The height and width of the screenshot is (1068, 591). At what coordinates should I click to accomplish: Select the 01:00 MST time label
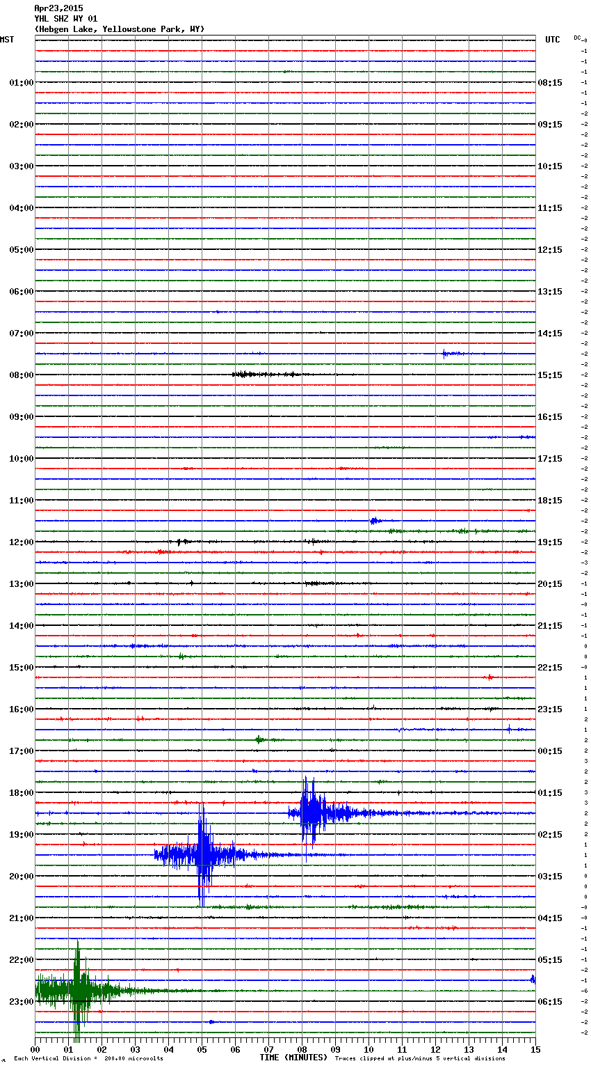22,82
